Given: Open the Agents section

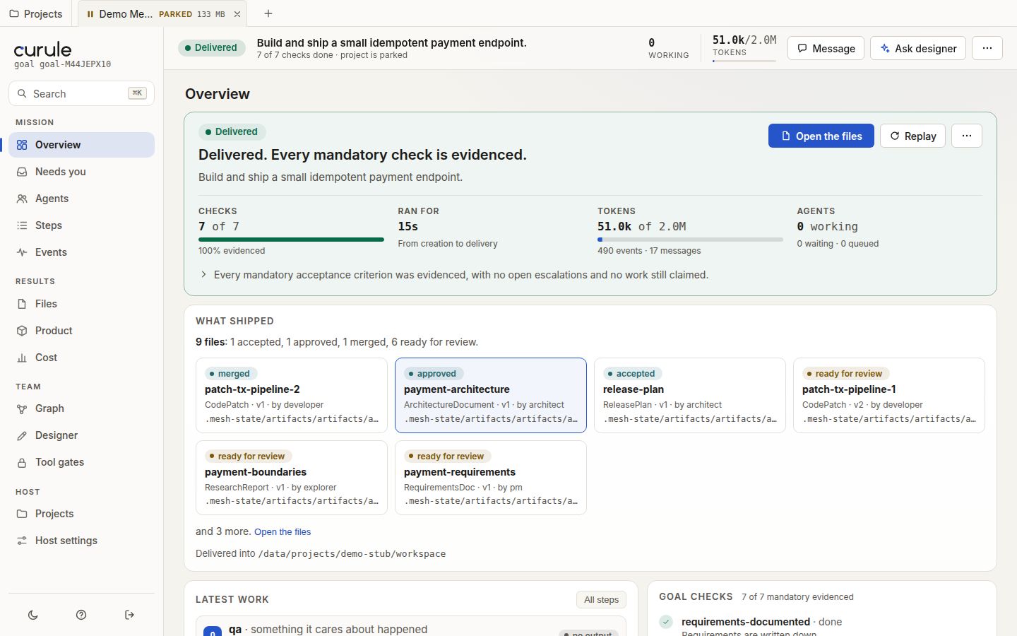Looking at the screenshot, I should 81,199.
